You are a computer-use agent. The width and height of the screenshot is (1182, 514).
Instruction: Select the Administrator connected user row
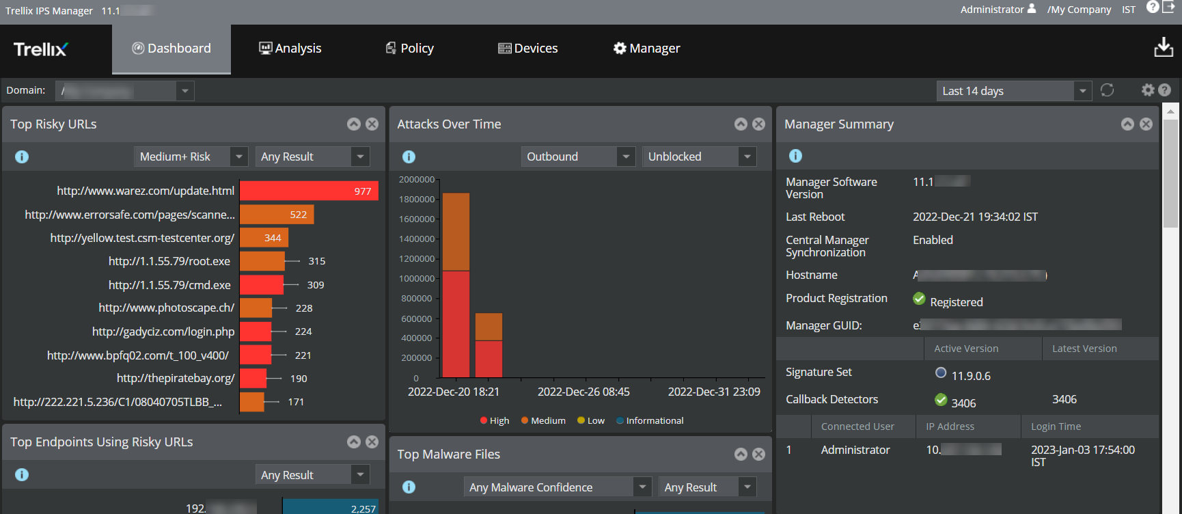tap(967, 455)
